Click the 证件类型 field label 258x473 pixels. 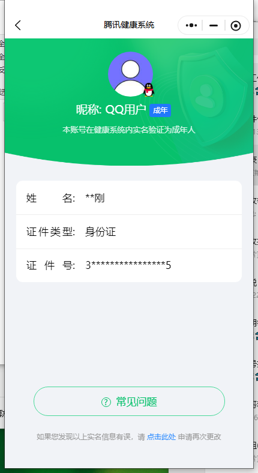(x=50, y=232)
